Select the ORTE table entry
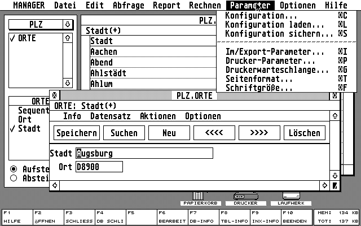361x226 pixels. pos(36,38)
